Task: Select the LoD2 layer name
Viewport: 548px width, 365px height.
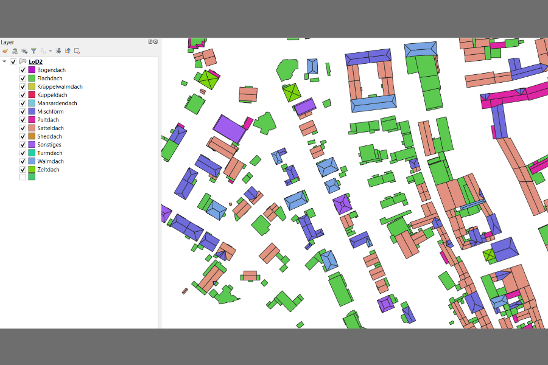Action: click(x=35, y=62)
